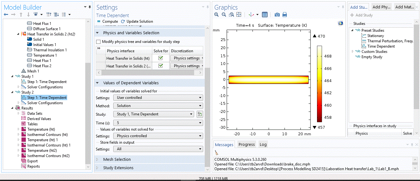
Task: Toggle the grid display icon in Graphics
Action: coord(265,15)
